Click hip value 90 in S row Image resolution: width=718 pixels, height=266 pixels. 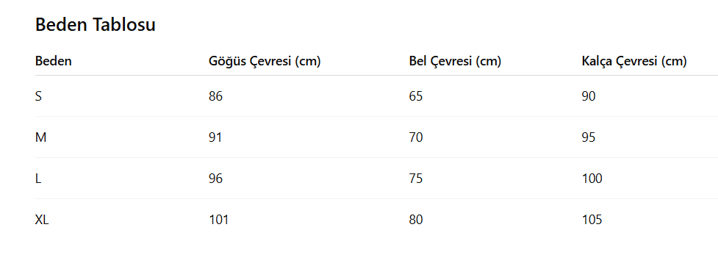(589, 96)
